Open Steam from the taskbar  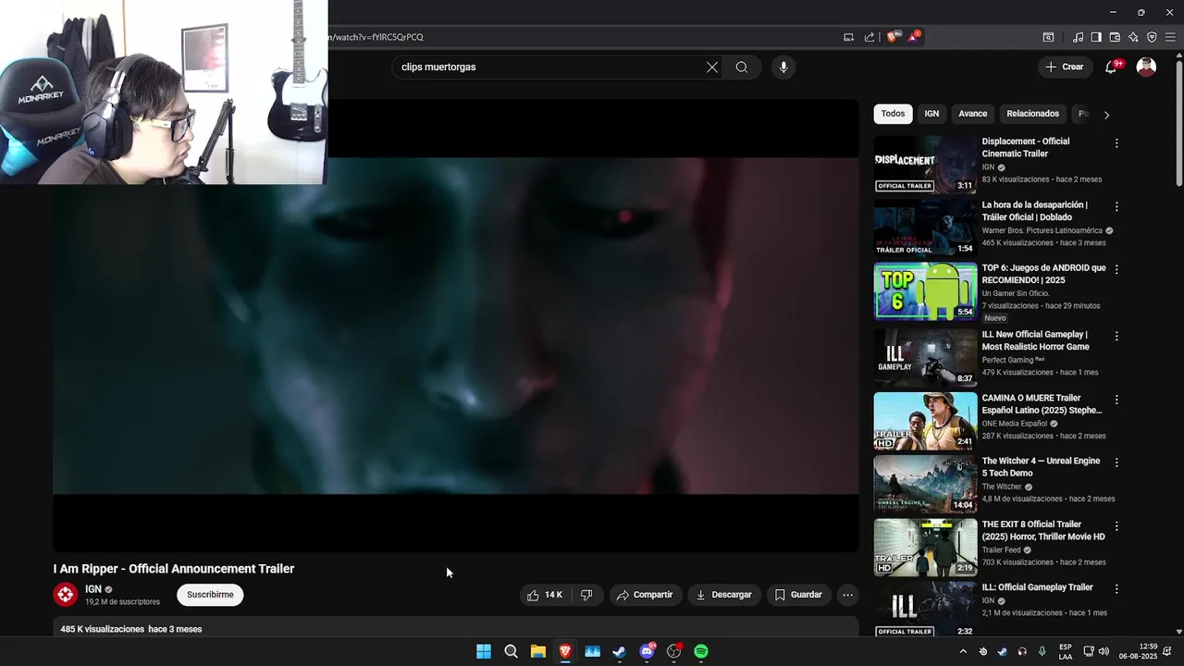pyautogui.click(x=620, y=651)
